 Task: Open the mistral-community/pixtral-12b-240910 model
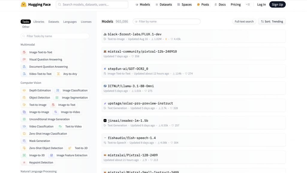[193, 54]
